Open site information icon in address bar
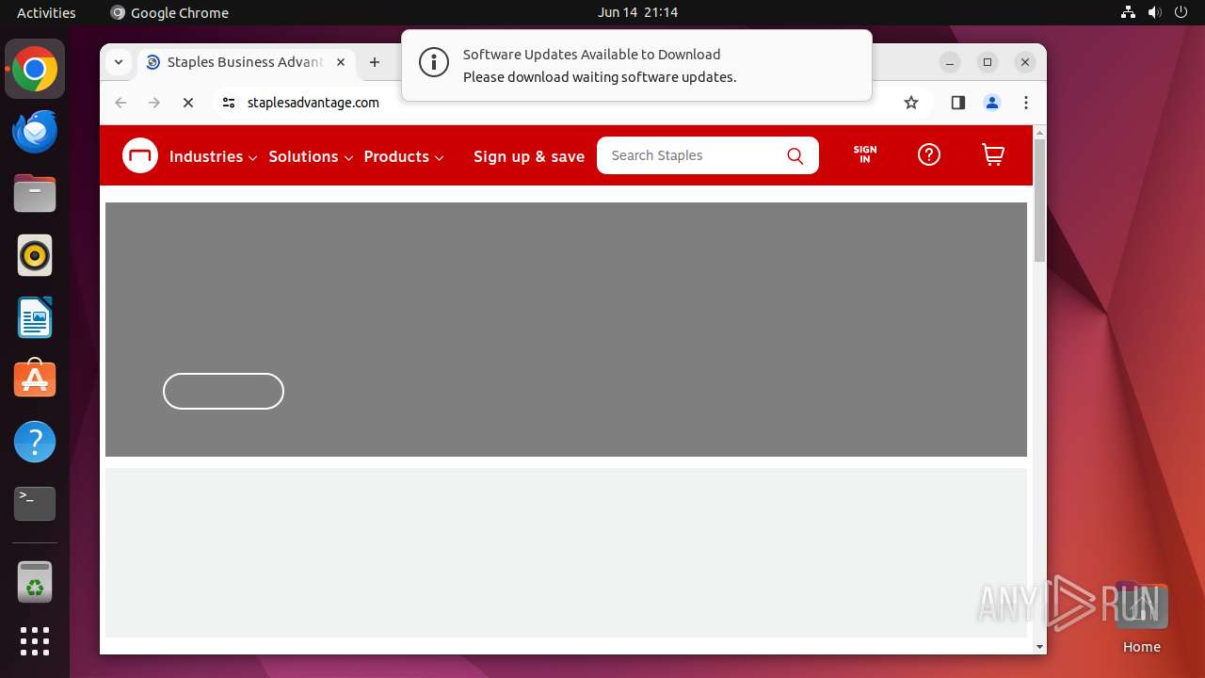Image resolution: width=1205 pixels, height=678 pixels. (x=229, y=103)
